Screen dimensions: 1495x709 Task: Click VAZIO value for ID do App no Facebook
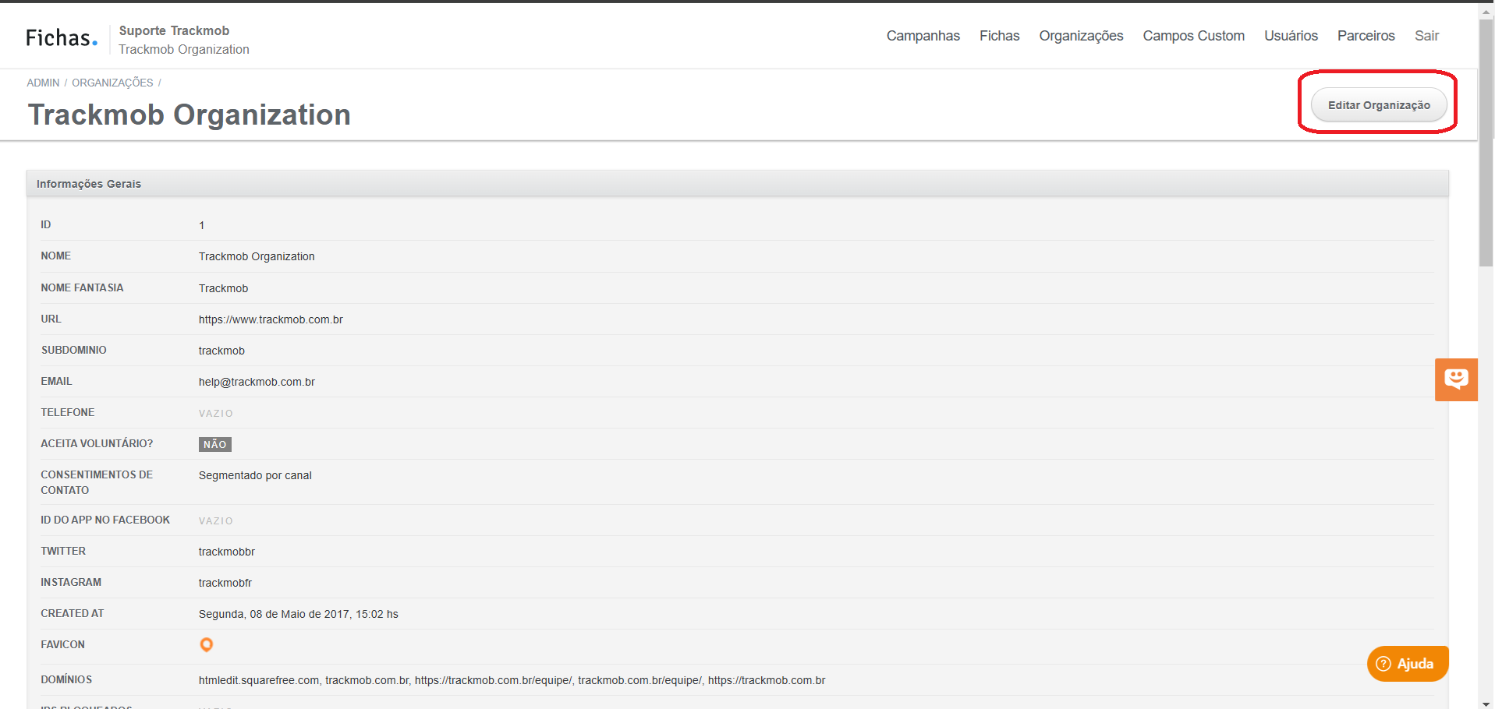click(x=216, y=520)
